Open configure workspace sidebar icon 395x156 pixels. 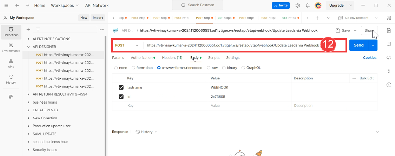pyautogui.click(x=11, y=97)
